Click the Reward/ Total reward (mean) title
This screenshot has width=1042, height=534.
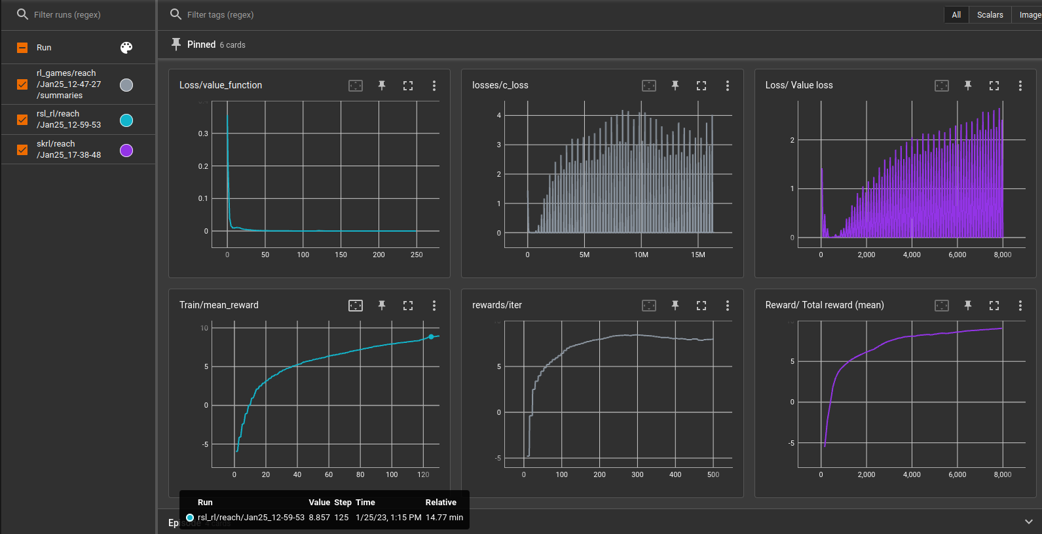pyautogui.click(x=825, y=305)
